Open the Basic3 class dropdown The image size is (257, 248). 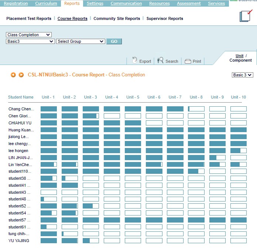(x=31, y=41)
